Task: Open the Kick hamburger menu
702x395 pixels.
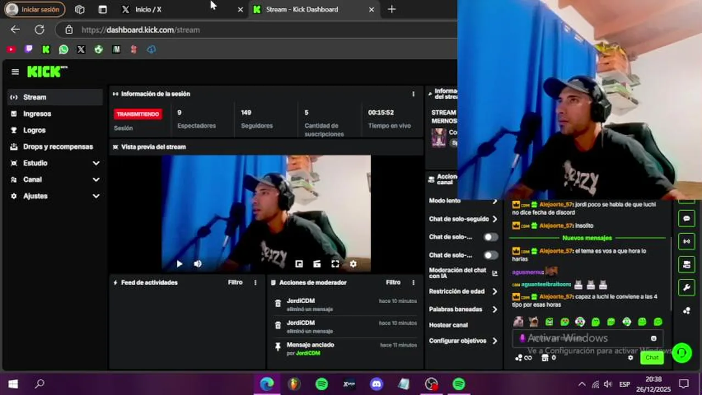Action: pyautogui.click(x=15, y=72)
